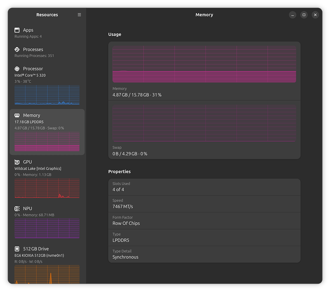This screenshot has width=330, height=291.
Task: Click '0 B / 4.29 GB · 0 %' swap value
Action: pyautogui.click(x=130, y=154)
